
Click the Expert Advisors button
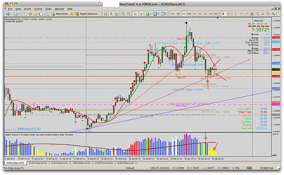[x=86, y=14]
